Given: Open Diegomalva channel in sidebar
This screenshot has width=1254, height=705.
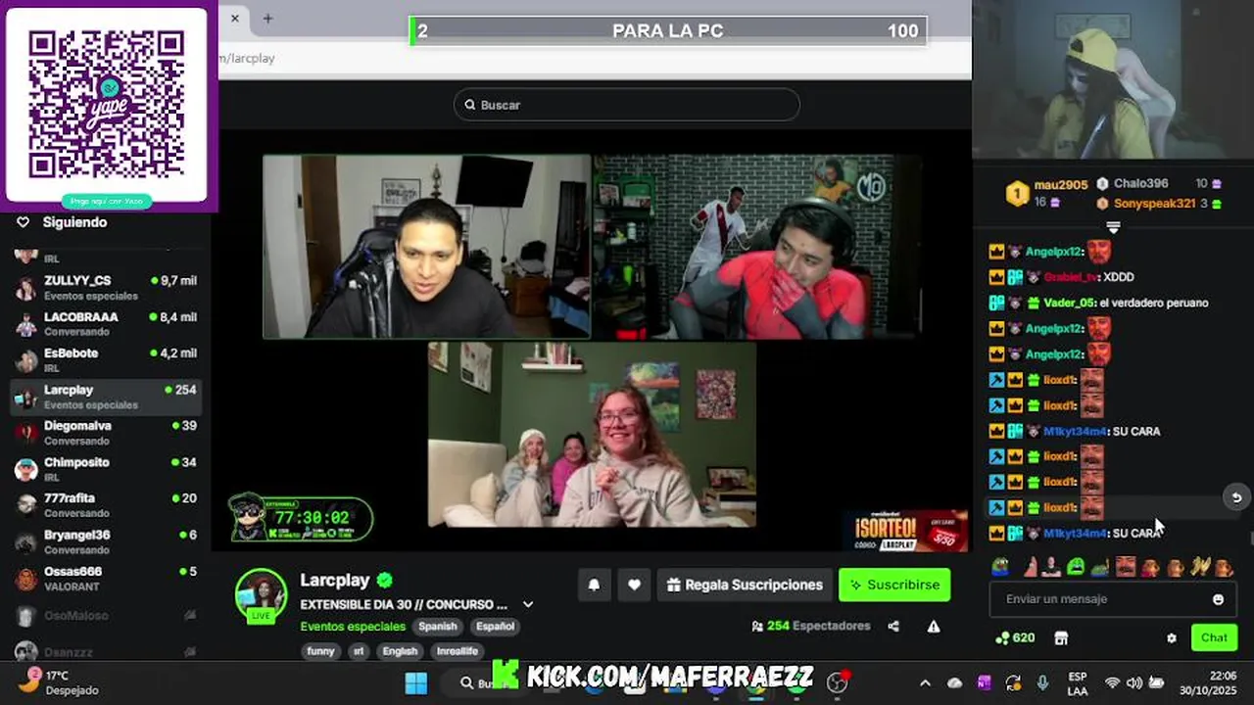Looking at the screenshot, I should tap(106, 433).
